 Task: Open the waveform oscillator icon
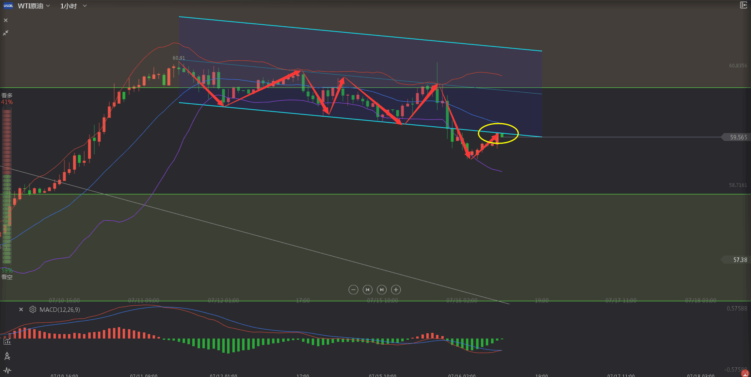coord(7,371)
